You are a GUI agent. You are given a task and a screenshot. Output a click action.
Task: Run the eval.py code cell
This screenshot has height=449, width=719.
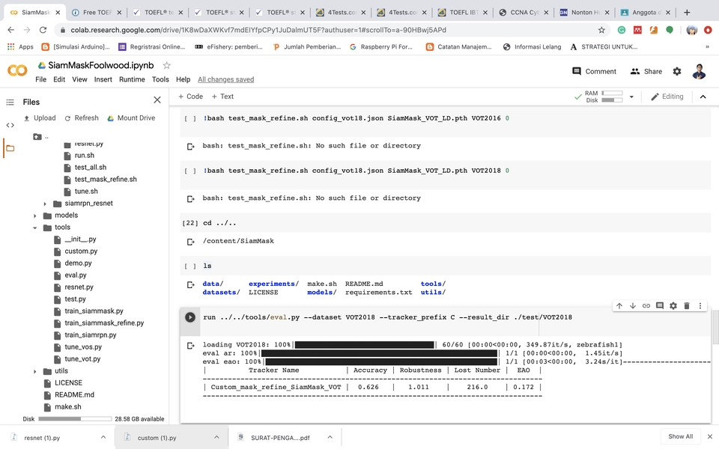coord(189,317)
